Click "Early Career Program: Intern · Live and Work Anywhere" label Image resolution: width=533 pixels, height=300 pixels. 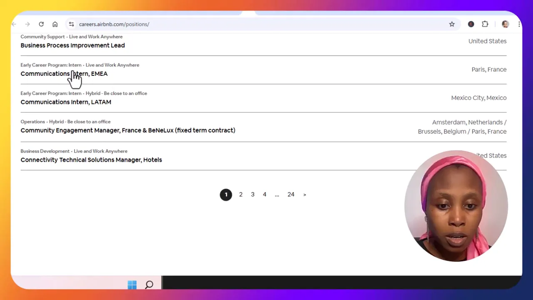click(80, 65)
